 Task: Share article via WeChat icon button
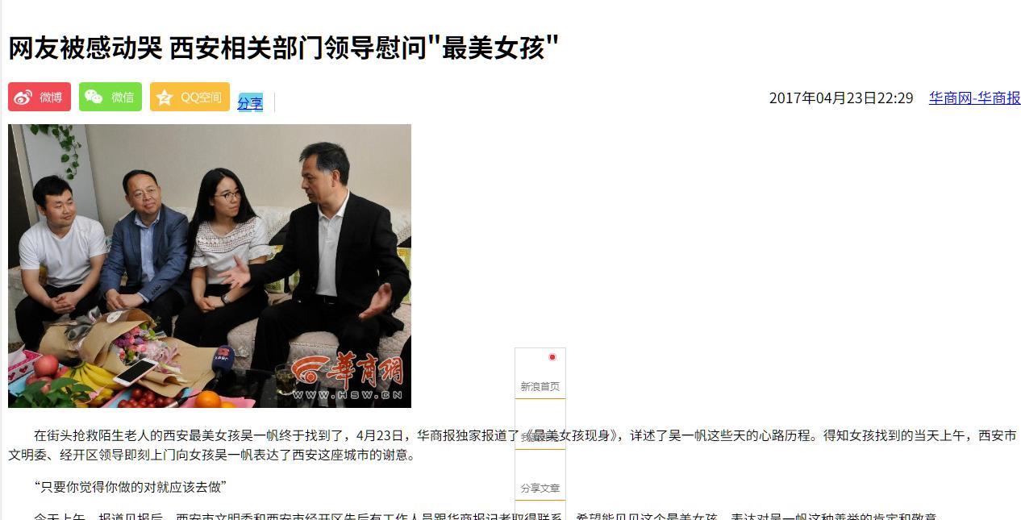click(x=110, y=97)
